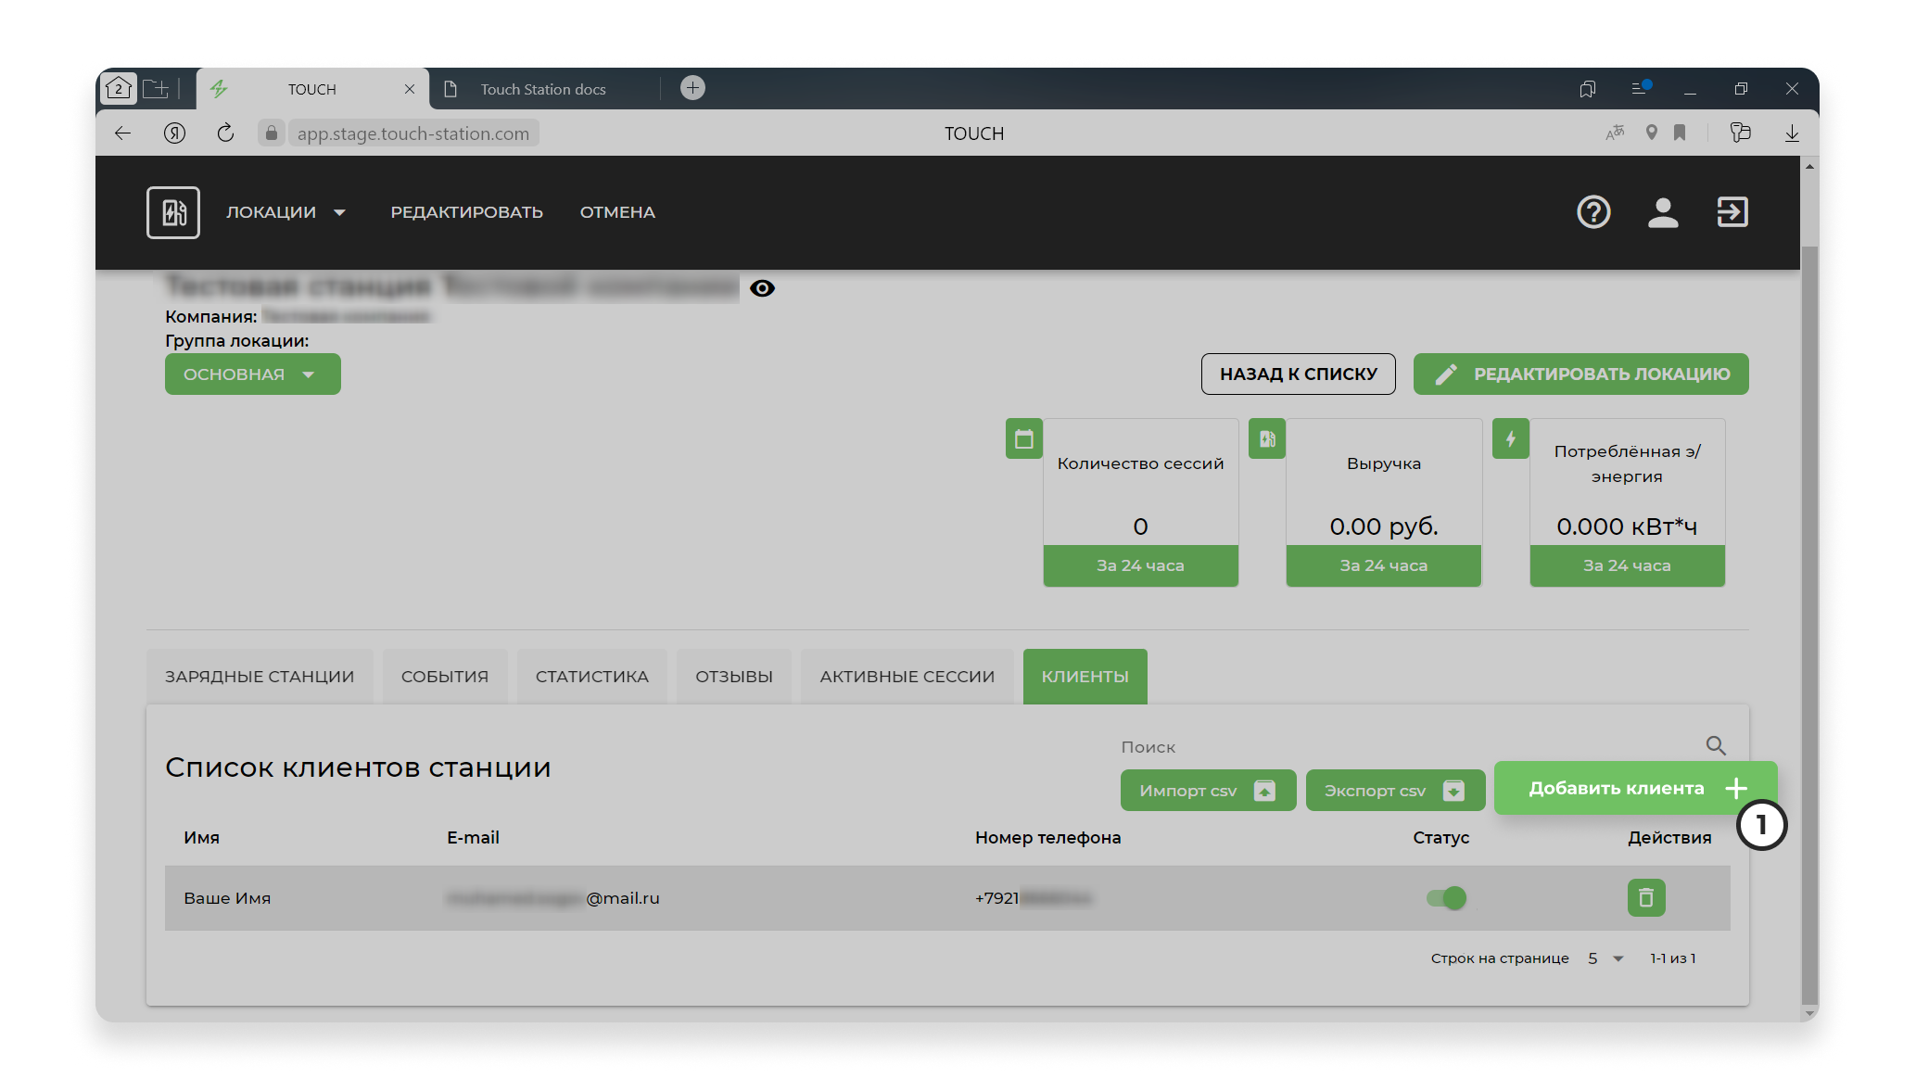Open the ОСНОВНАЯ location group dropdown
Image resolution: width=1916 pixels, height=1091 pixels.
[x=252, y=374]
